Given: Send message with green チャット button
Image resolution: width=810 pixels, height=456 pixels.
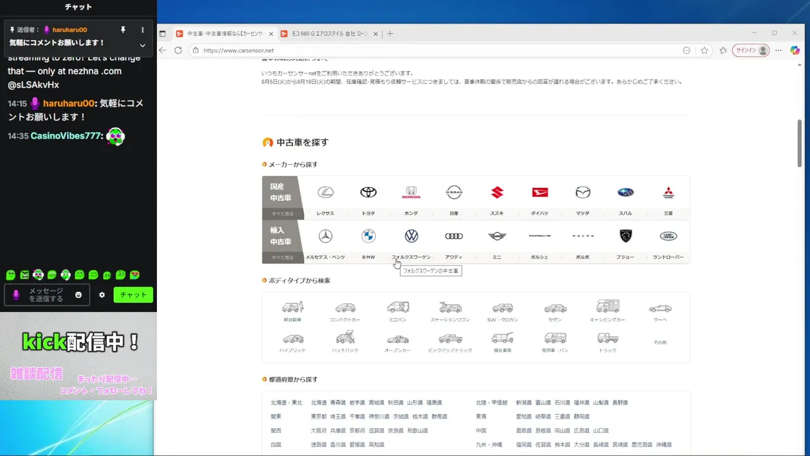Looking at the screenshot, I should click(133, 294).
